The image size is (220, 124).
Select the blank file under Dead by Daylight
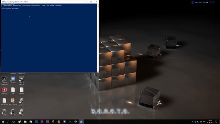(x=22, y=91)
